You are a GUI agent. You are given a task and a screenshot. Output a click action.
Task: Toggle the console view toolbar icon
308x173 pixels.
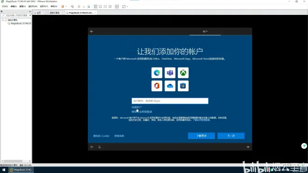tap(117, 7)
